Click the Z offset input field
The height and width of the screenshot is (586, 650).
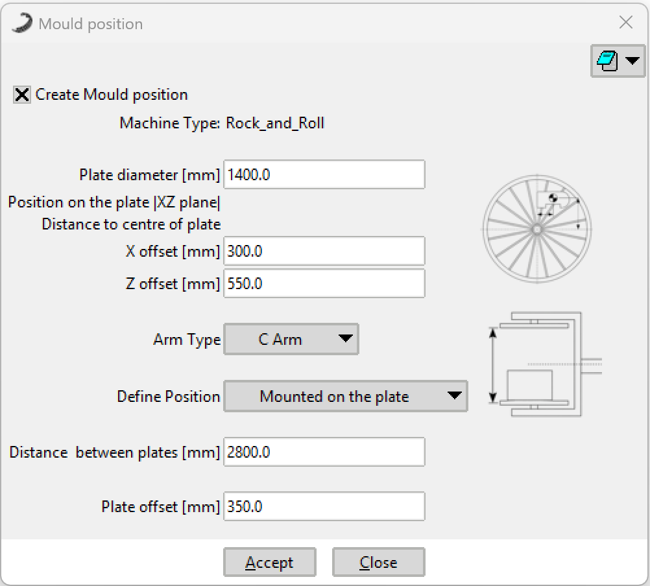(324, 284)
